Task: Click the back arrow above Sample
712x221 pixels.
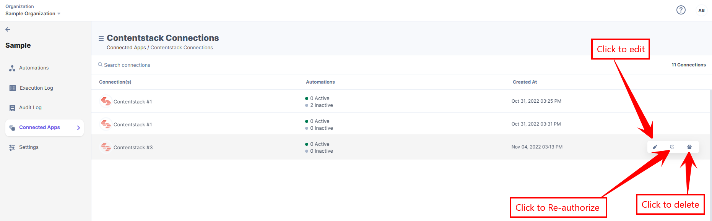Action: 8,29
